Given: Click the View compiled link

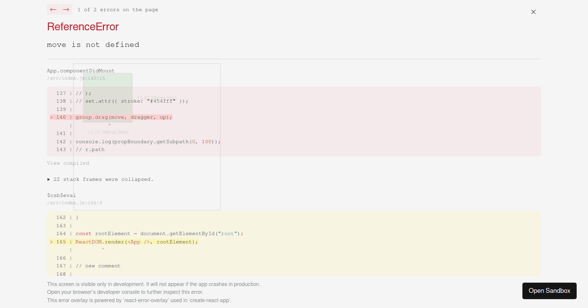Looking at the screenshot, I should click(68, 163).
